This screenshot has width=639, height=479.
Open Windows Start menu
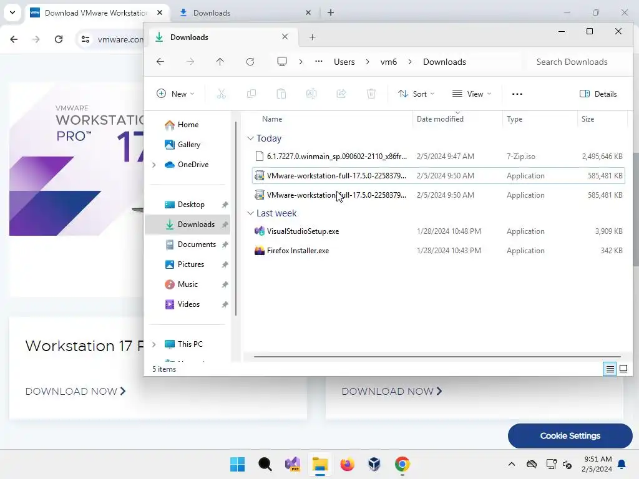238,464
